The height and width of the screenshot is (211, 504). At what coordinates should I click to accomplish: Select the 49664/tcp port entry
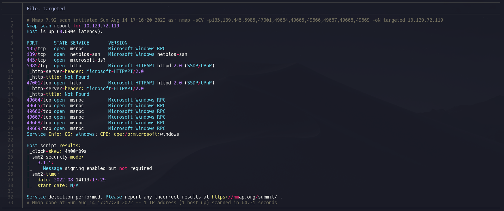pos(39,100)
